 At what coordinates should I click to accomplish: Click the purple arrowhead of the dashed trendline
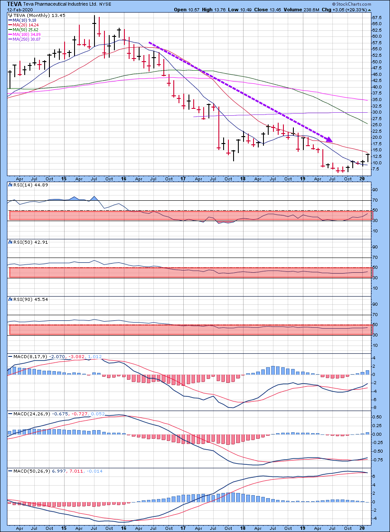[x=329, y=140]
